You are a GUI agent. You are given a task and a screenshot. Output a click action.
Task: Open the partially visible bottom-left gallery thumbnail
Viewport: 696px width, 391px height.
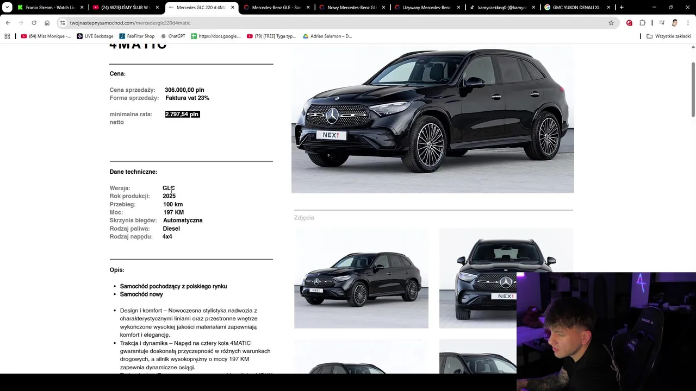point(362,357)
